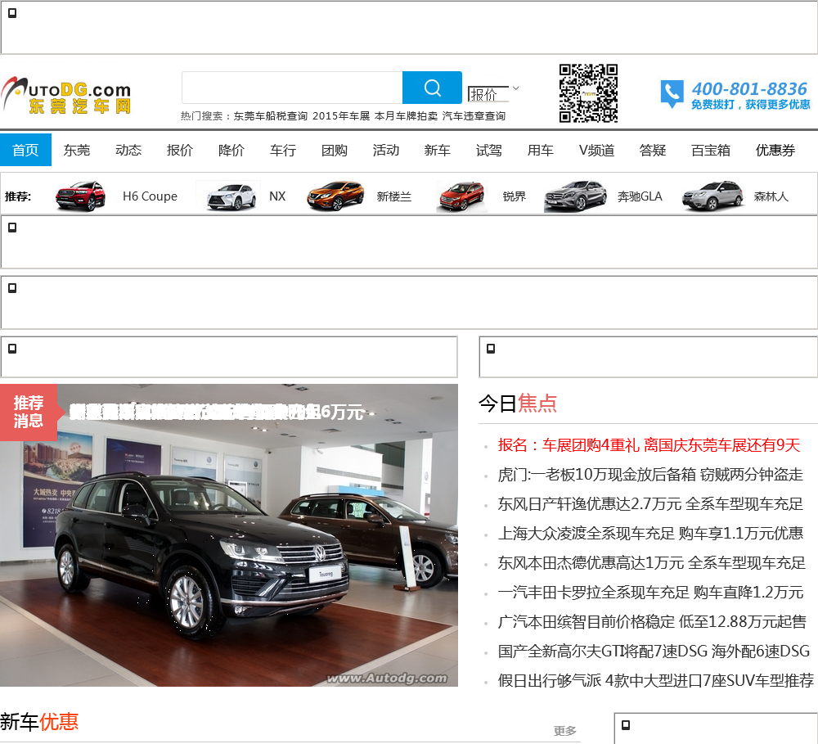Open the NX recommended link
This screenshot has width=818, height=744.
coord(277,196)
